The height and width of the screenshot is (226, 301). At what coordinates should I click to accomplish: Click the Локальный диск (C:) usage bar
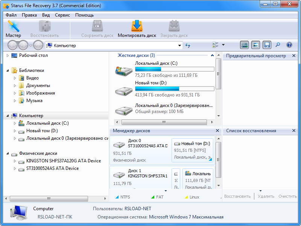tap(175, 69)
